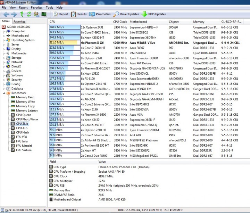The height and width of the screenshot is (213, 250).
Task: Sort by the Motherboard column header
Action: (x=148, y=22)
